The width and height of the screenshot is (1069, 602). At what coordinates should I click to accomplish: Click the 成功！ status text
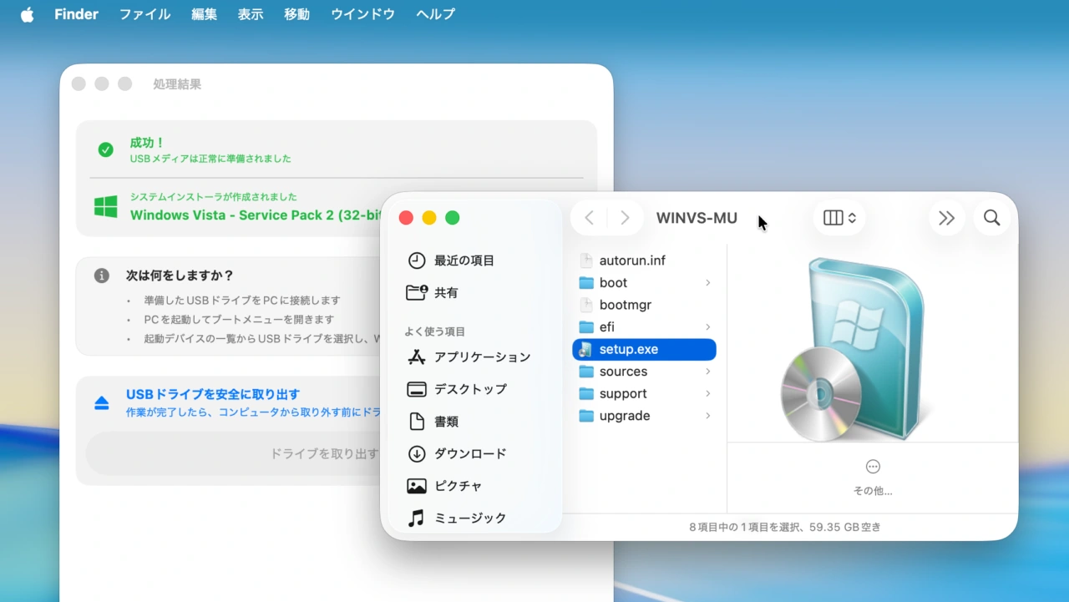click(x=148, y=143)
